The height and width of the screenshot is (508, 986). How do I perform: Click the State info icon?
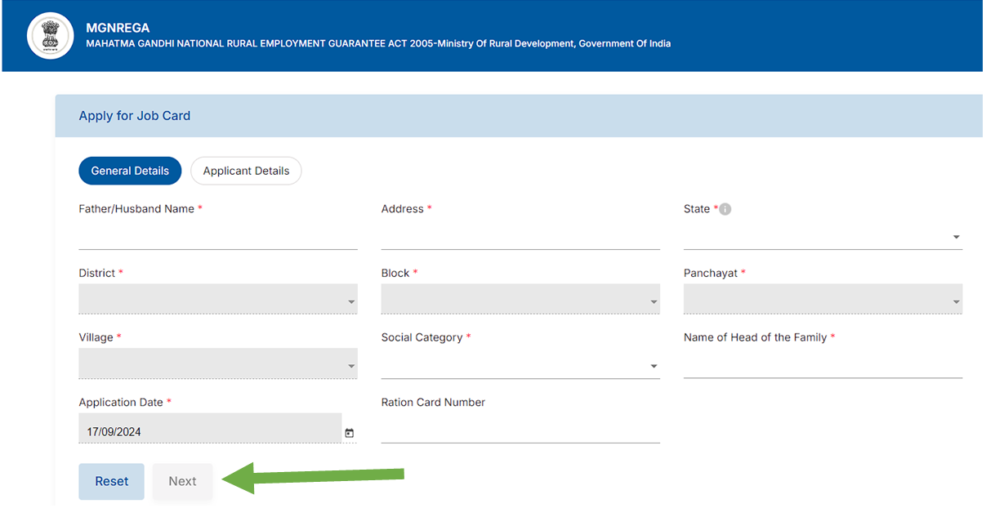point(725,209)
